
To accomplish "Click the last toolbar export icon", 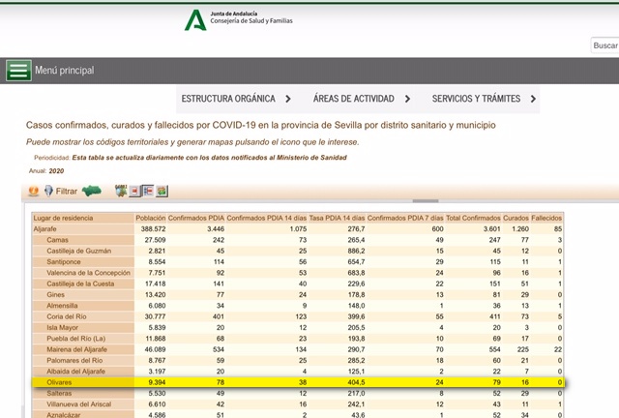I will point(162,192).
